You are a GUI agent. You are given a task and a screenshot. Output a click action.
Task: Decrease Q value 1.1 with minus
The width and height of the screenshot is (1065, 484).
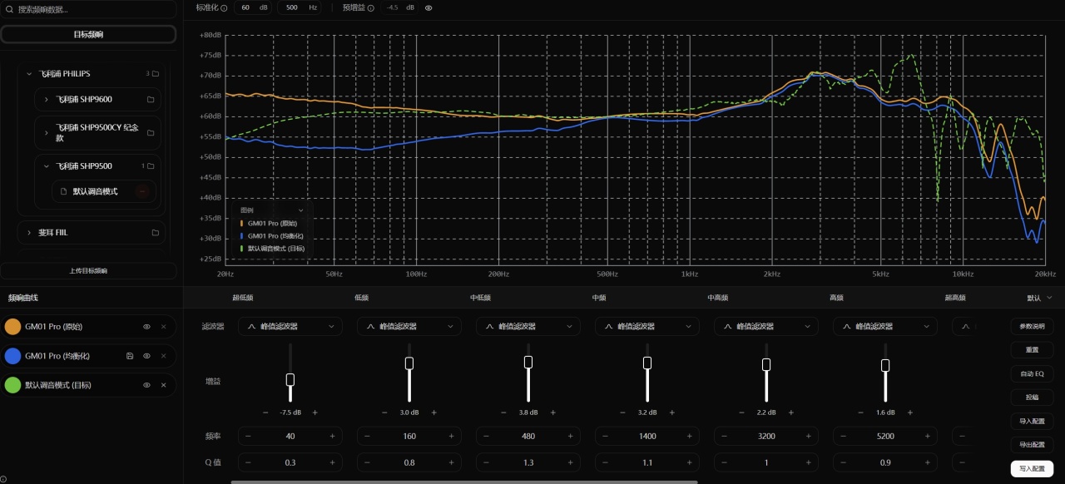pos(605,462)
